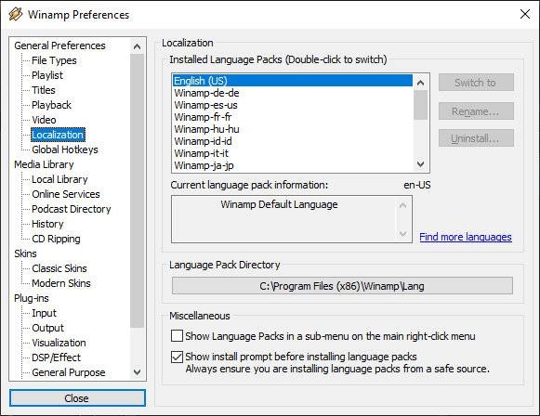
Task: Open Modern Skins page
Action: tap(61, 283)
